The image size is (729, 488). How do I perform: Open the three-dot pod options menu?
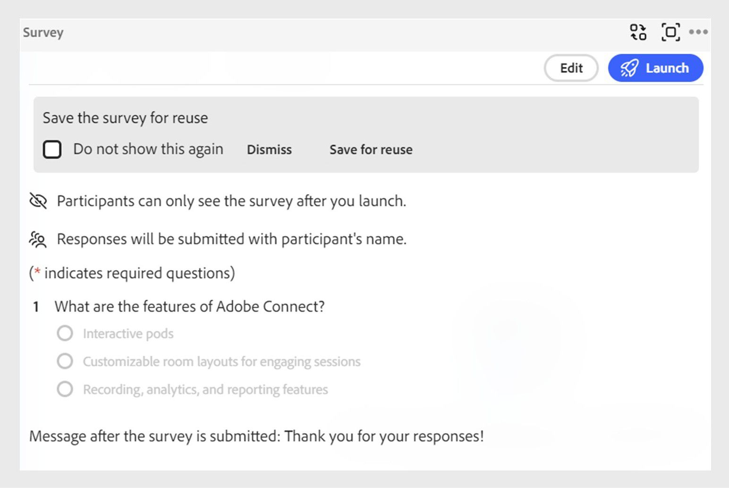(x=698, y=32)
